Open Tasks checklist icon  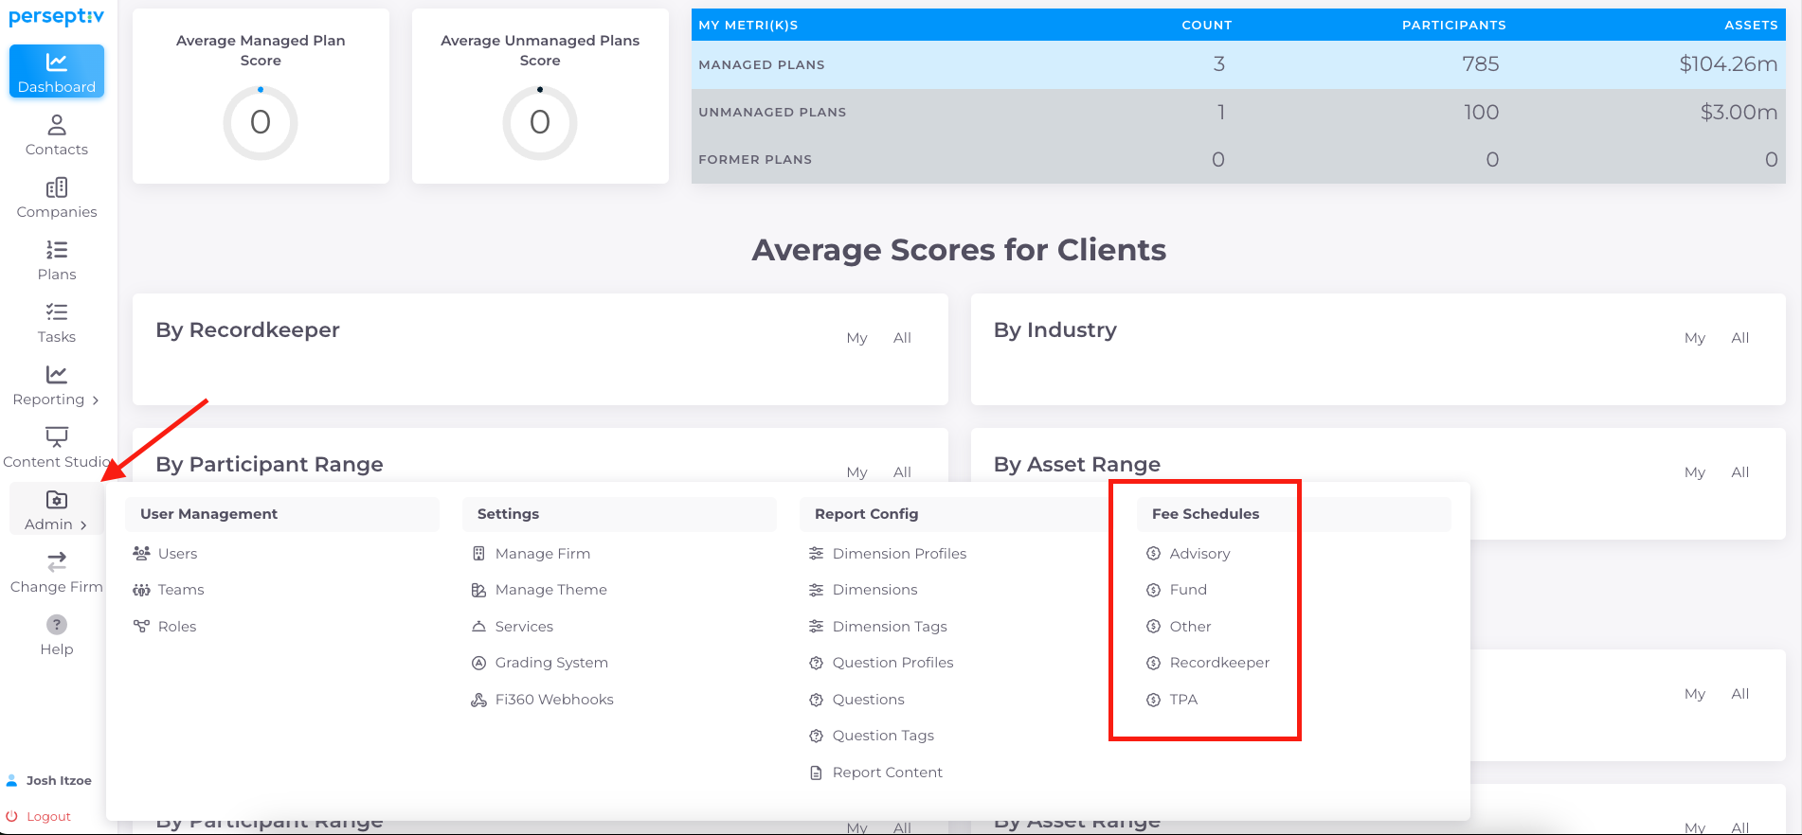(57, 312)
